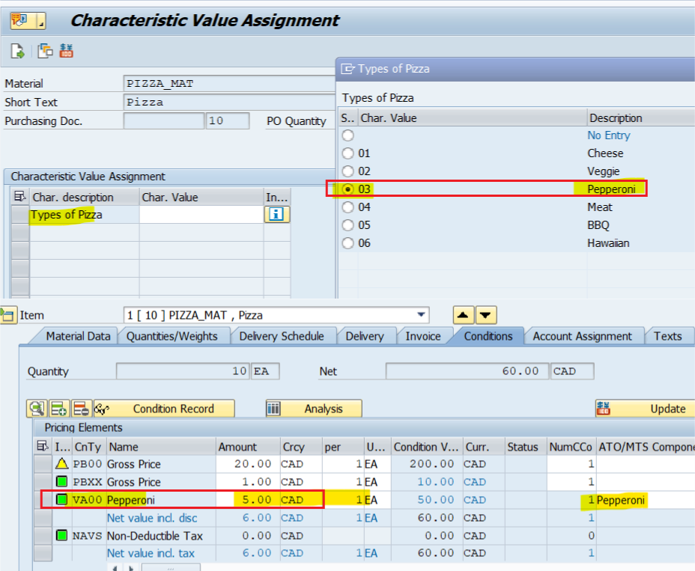
Task: Click the information icon for Types of Pizza
Action: (x=276, y=215)
